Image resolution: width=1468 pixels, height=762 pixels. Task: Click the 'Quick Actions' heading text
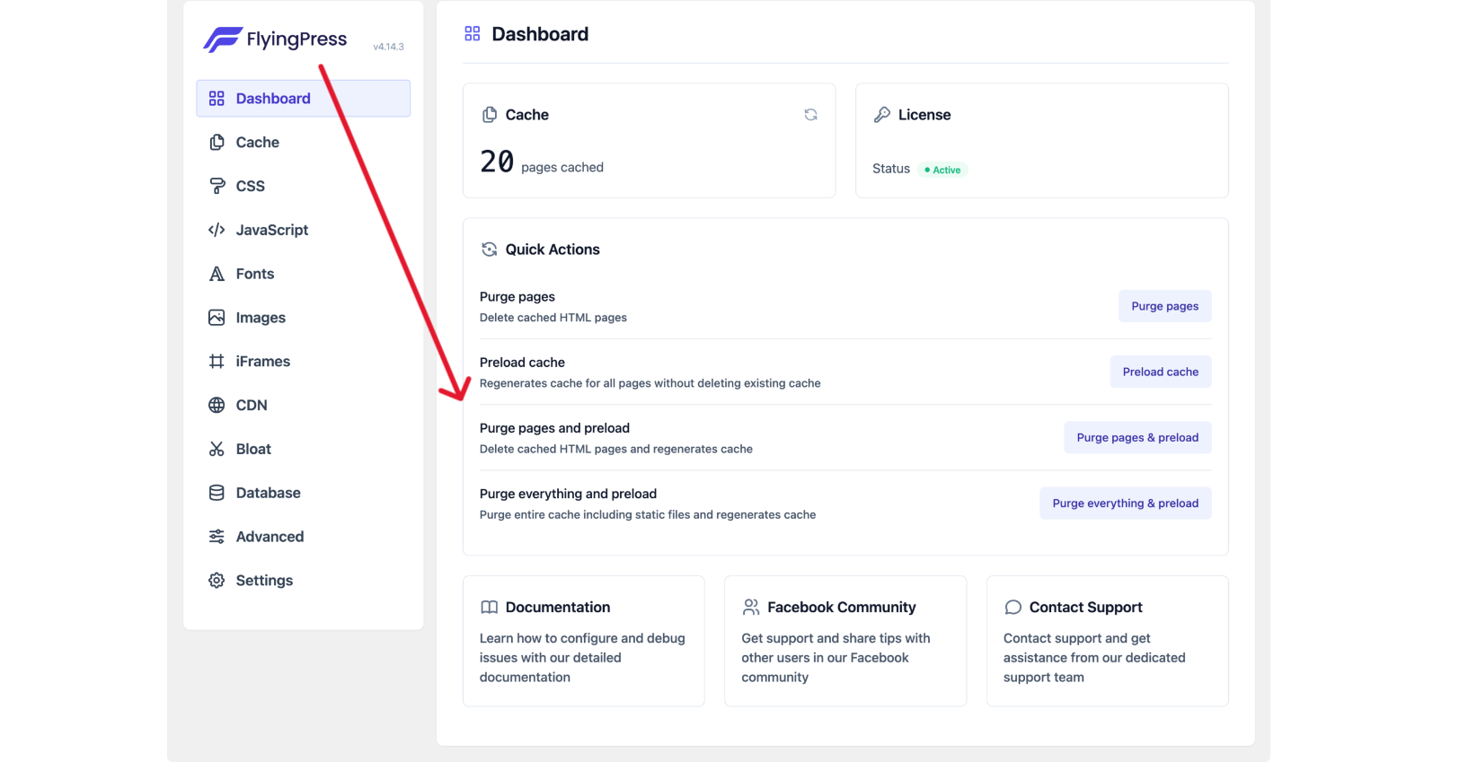[553, 250]
